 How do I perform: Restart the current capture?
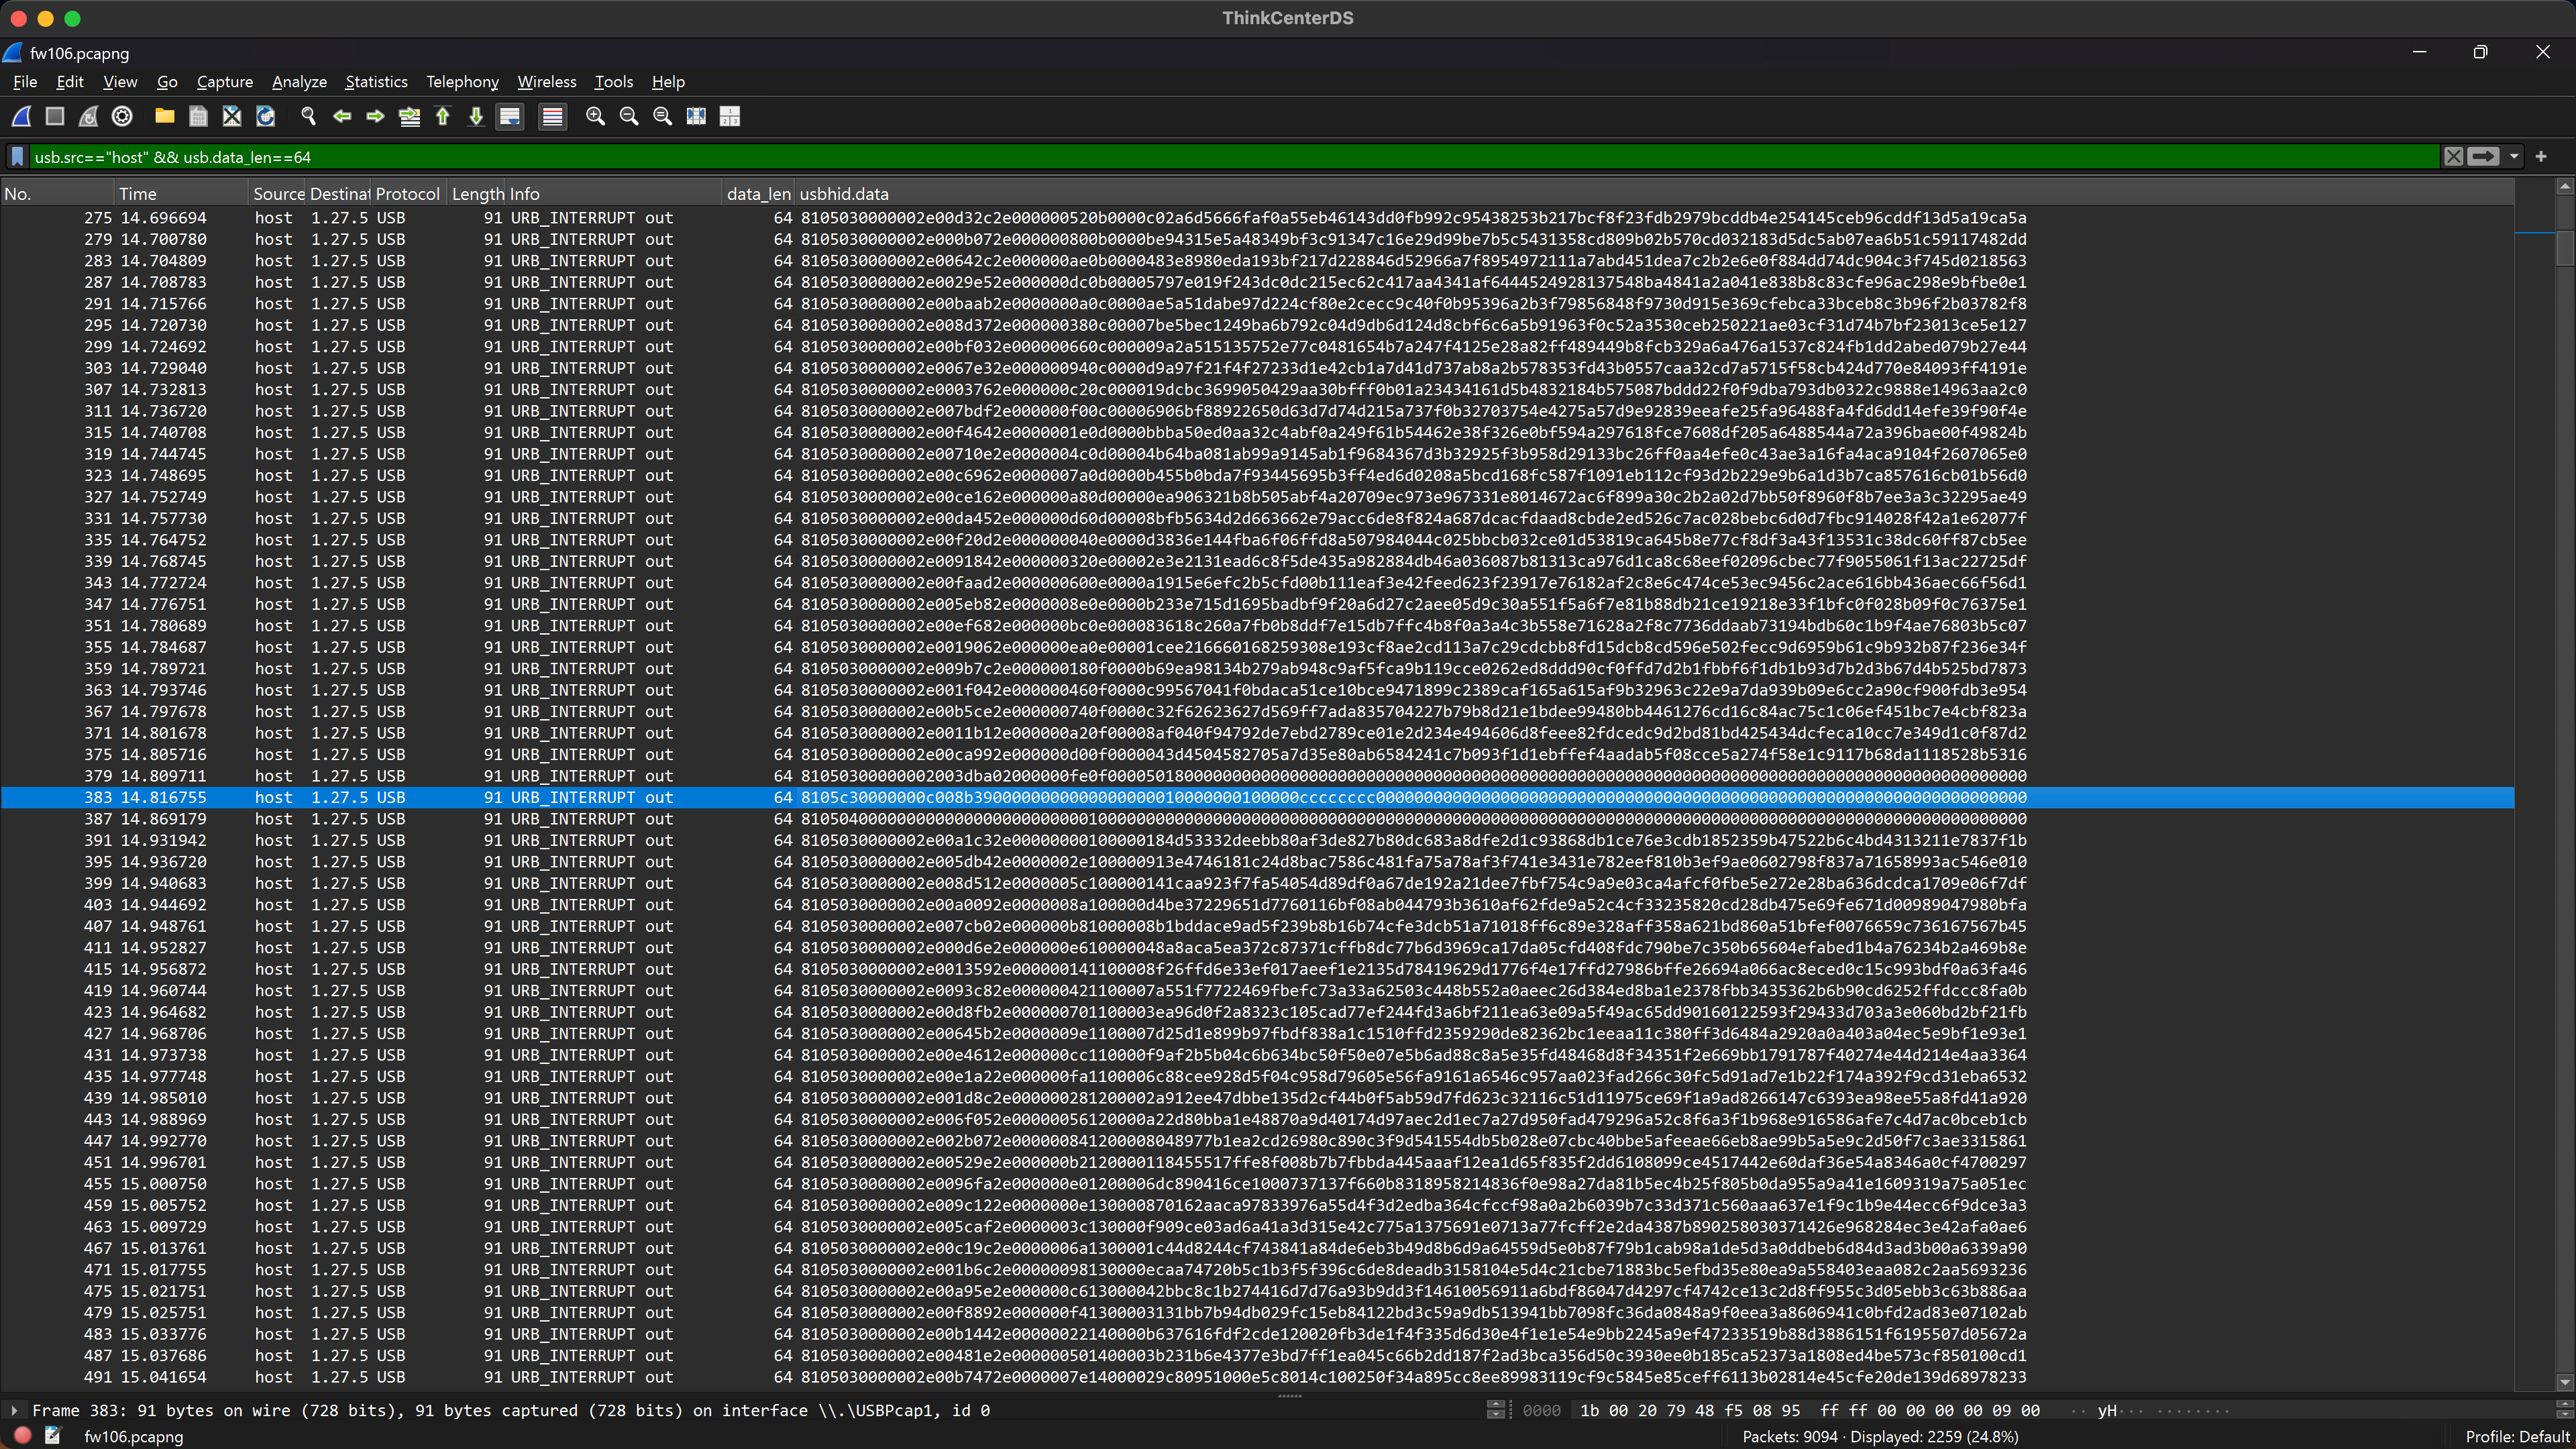click(88, 117)
